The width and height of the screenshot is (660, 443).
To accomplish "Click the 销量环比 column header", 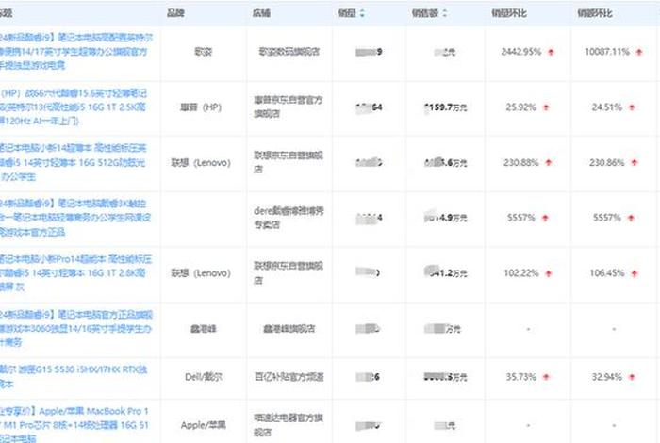I will (509, 13).
